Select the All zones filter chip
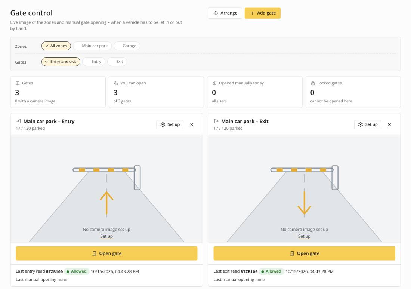This screenshot has width=411, height=289. [56, 46]
